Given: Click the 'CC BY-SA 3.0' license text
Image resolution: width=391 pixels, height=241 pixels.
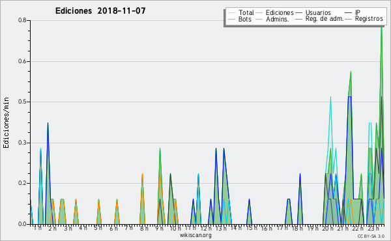Looking at the screenshot, I should (371, 236).
